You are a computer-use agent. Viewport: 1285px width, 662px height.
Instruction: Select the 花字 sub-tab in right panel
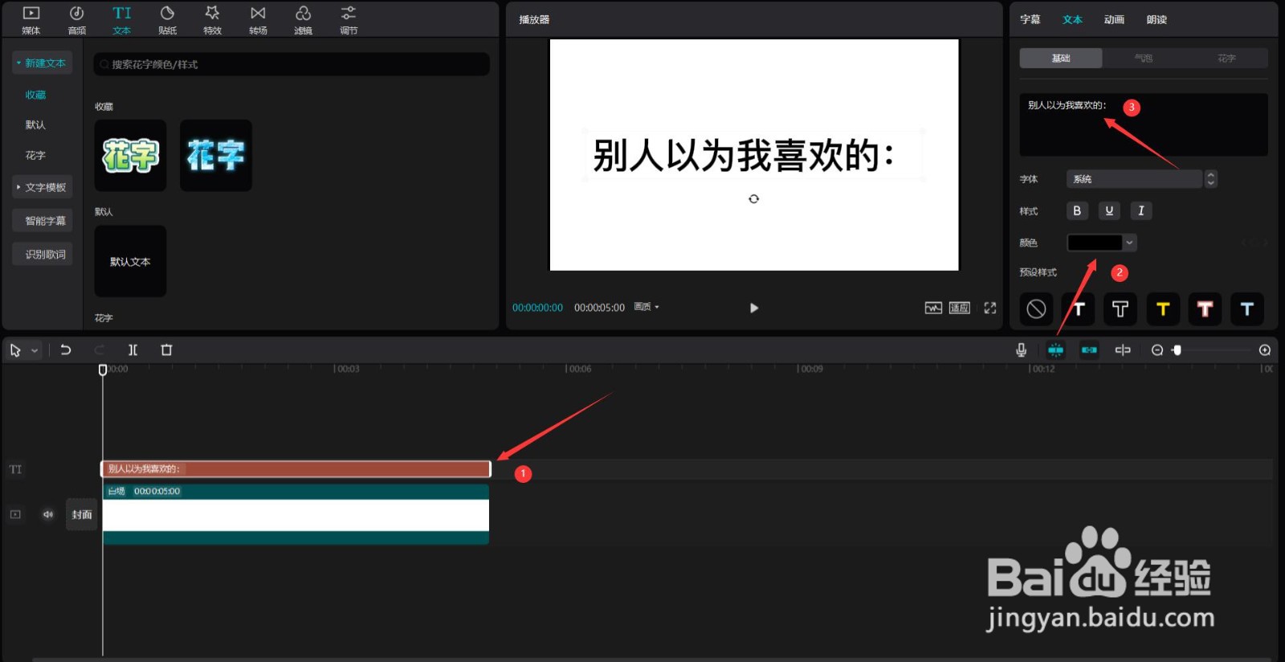click(x=1226, y=58)
